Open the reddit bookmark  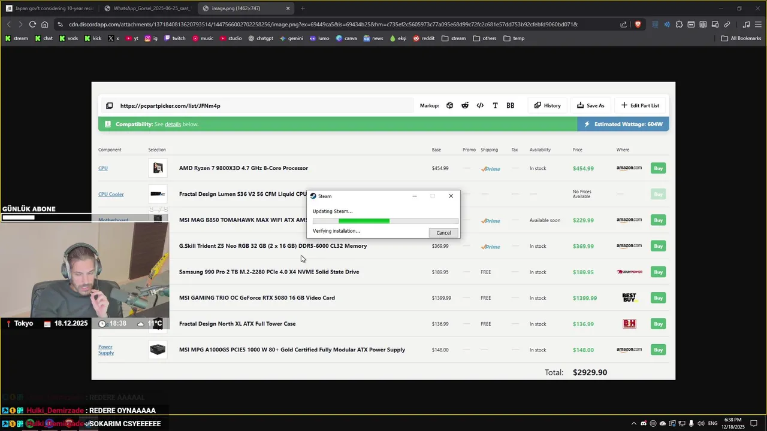pyautogui.click(x=424, y=38)
